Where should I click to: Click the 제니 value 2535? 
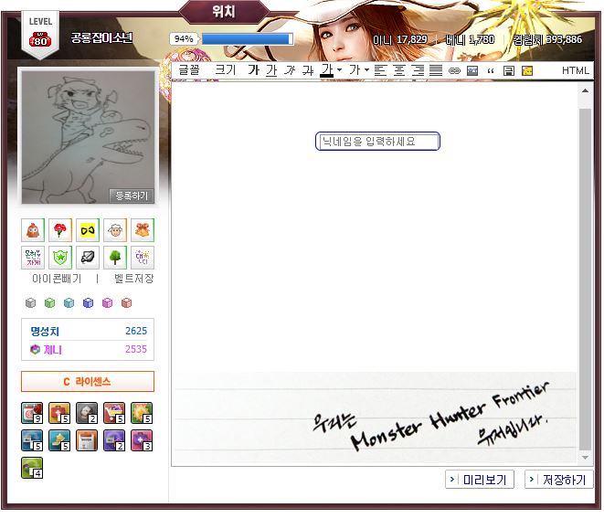pos(136,349)
